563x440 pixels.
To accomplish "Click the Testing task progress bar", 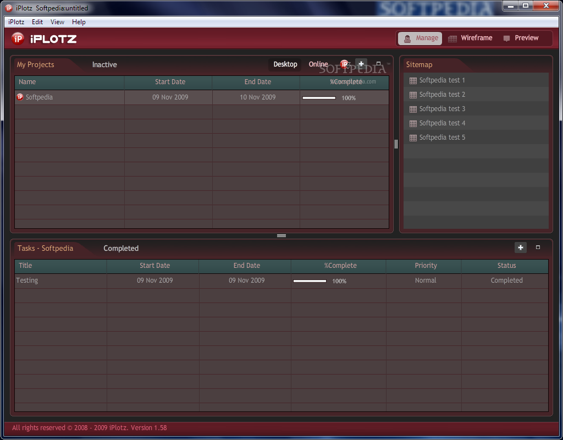I will [310, 281].
